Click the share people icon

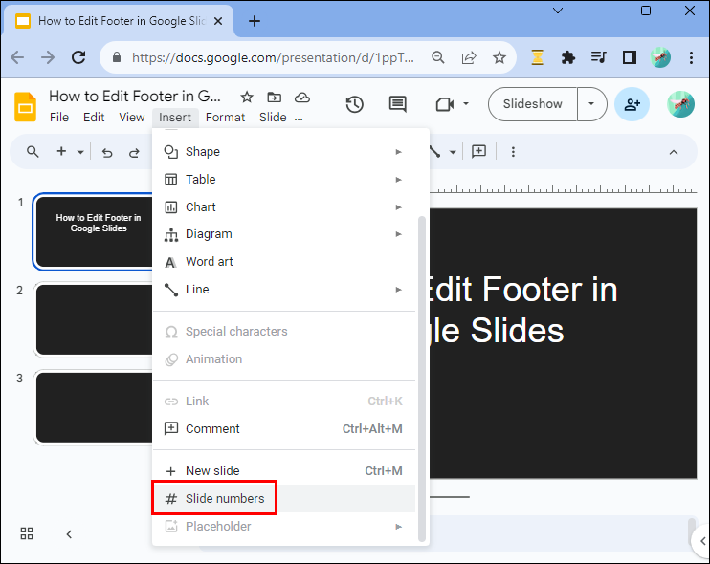(x=632, y=104)
